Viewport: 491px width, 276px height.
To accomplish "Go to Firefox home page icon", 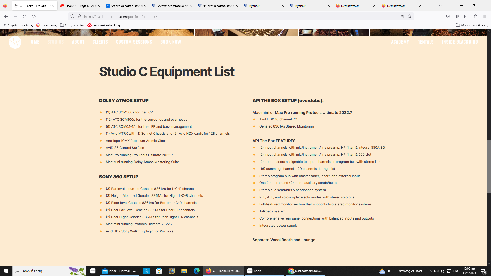I will [x=34, y=17].
